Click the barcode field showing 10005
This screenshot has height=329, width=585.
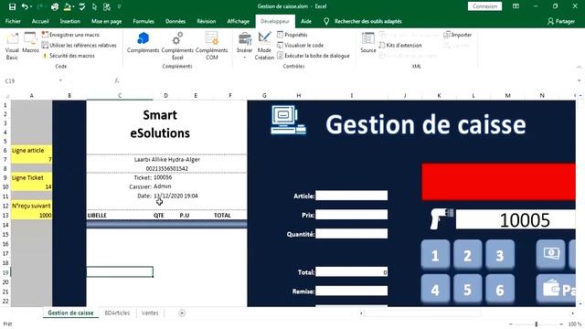click(516, 219)
